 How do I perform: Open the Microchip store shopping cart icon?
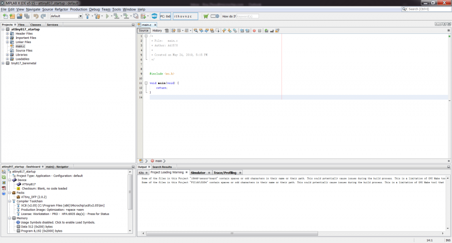pos(206,16)
